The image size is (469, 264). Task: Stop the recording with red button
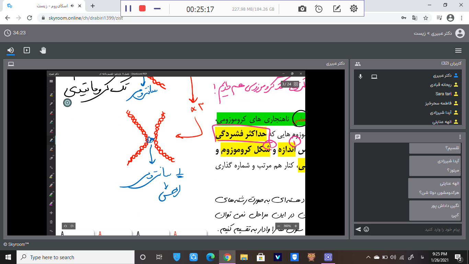click(x=142, y=9)
